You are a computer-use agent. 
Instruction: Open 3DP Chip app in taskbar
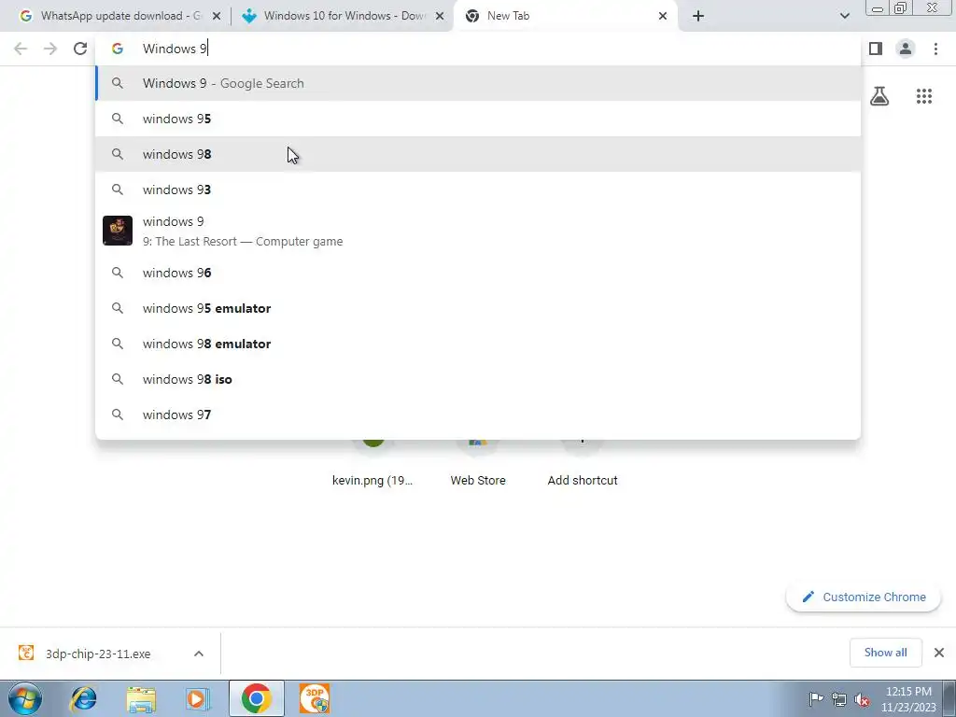[315, 698]
